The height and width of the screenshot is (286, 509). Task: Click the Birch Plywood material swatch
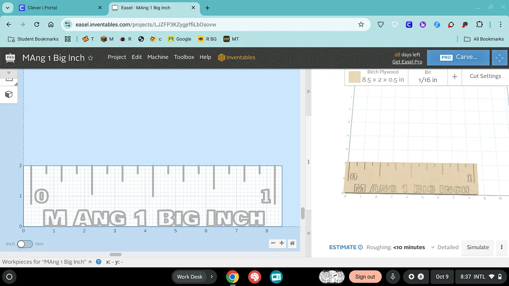(x=354, y=77)
